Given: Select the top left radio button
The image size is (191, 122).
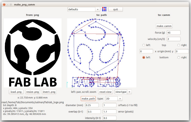Looking at the screenshot, I should tap(144, 45).
